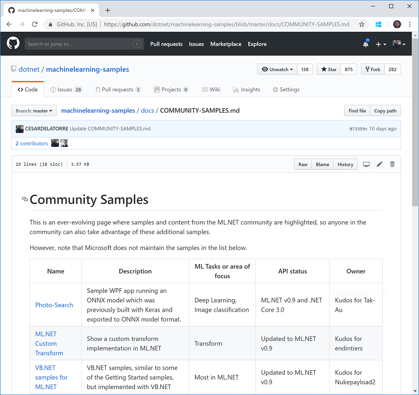Focus the Search or jump to field

tap(84, 44)
